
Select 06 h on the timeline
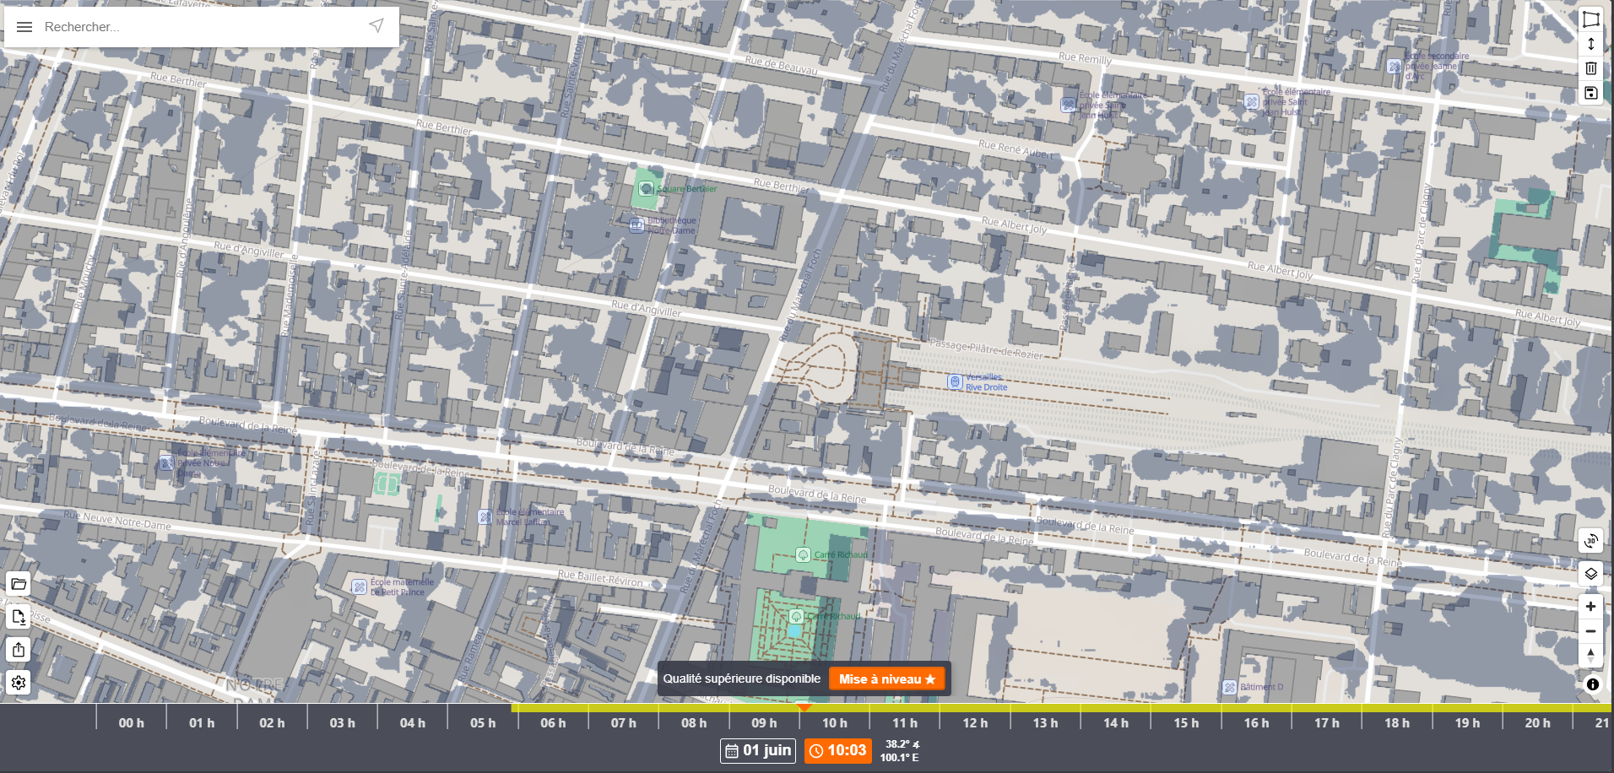[x=553, y=723]
